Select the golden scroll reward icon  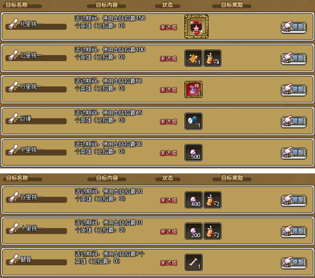pos(193,58)
